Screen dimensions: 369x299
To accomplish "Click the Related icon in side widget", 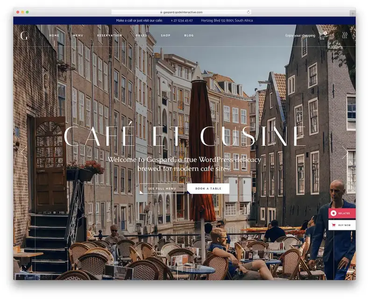I will coord(333,214).
